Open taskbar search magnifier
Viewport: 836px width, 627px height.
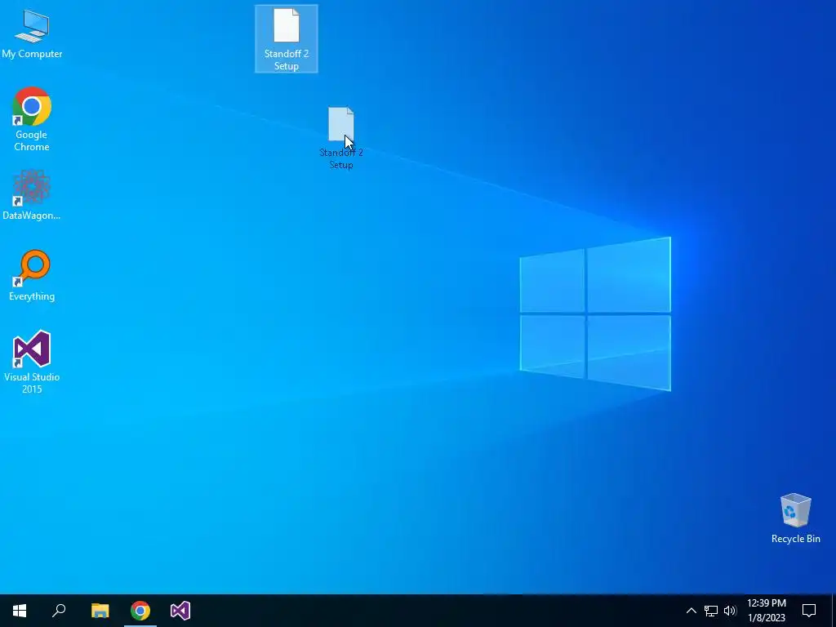pos(59,611)
